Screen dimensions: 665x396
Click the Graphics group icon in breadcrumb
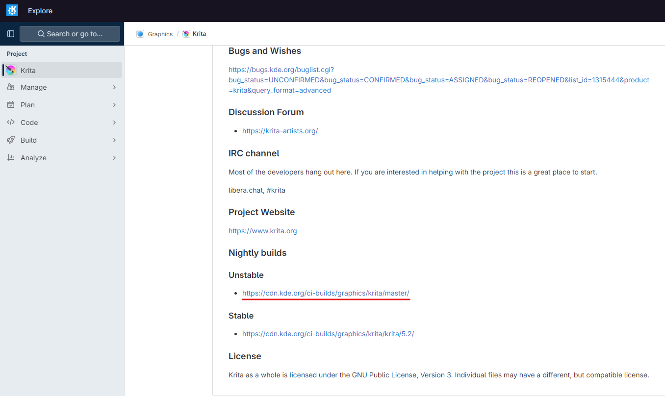[x=140, y=34]
